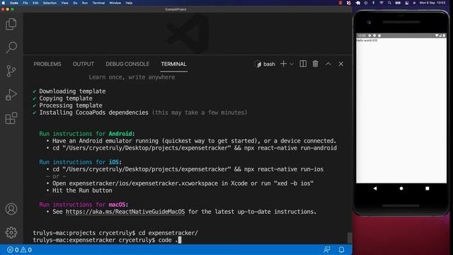
Task: Open the Manage gear icon
Action: click(11, 232)
